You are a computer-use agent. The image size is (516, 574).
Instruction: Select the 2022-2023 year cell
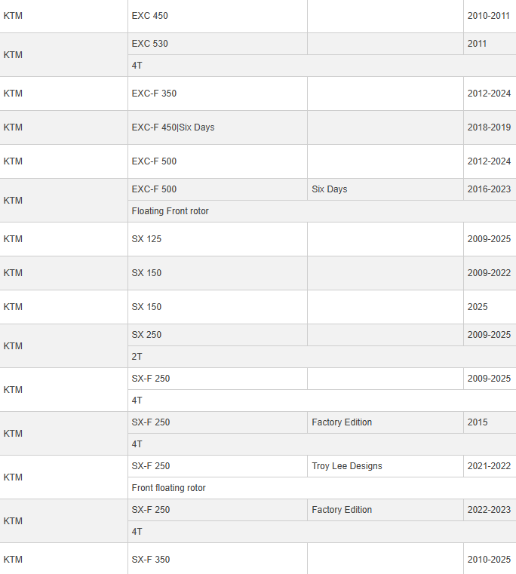(x=489, y=510)
